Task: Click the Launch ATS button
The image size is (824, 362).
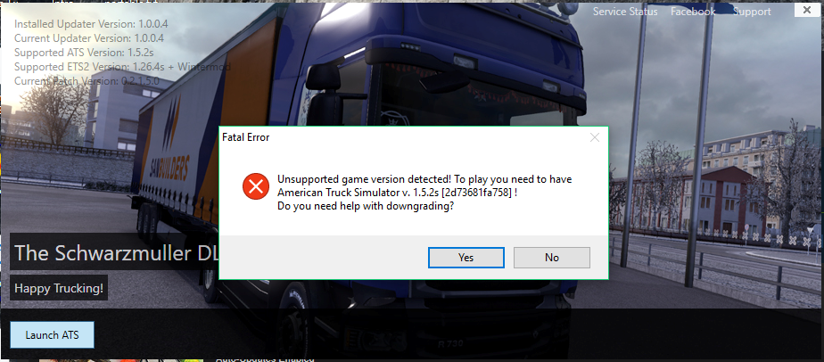Action: (x=52, y=334)
